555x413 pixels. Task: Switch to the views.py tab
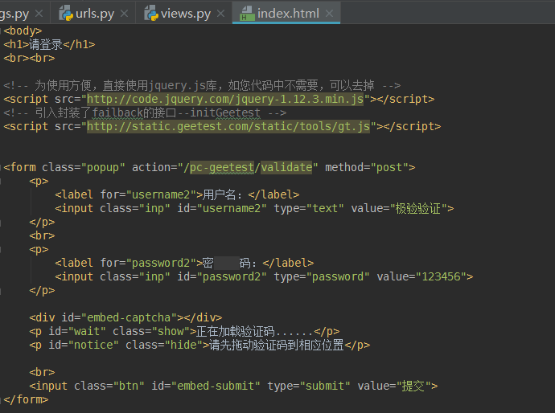(185, 14)
